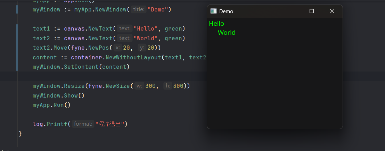Minimize the Demo window

click(x=292, y=11)
